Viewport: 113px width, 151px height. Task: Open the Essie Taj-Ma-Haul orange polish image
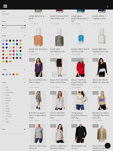pyautogui.click(x=38, y=37)
